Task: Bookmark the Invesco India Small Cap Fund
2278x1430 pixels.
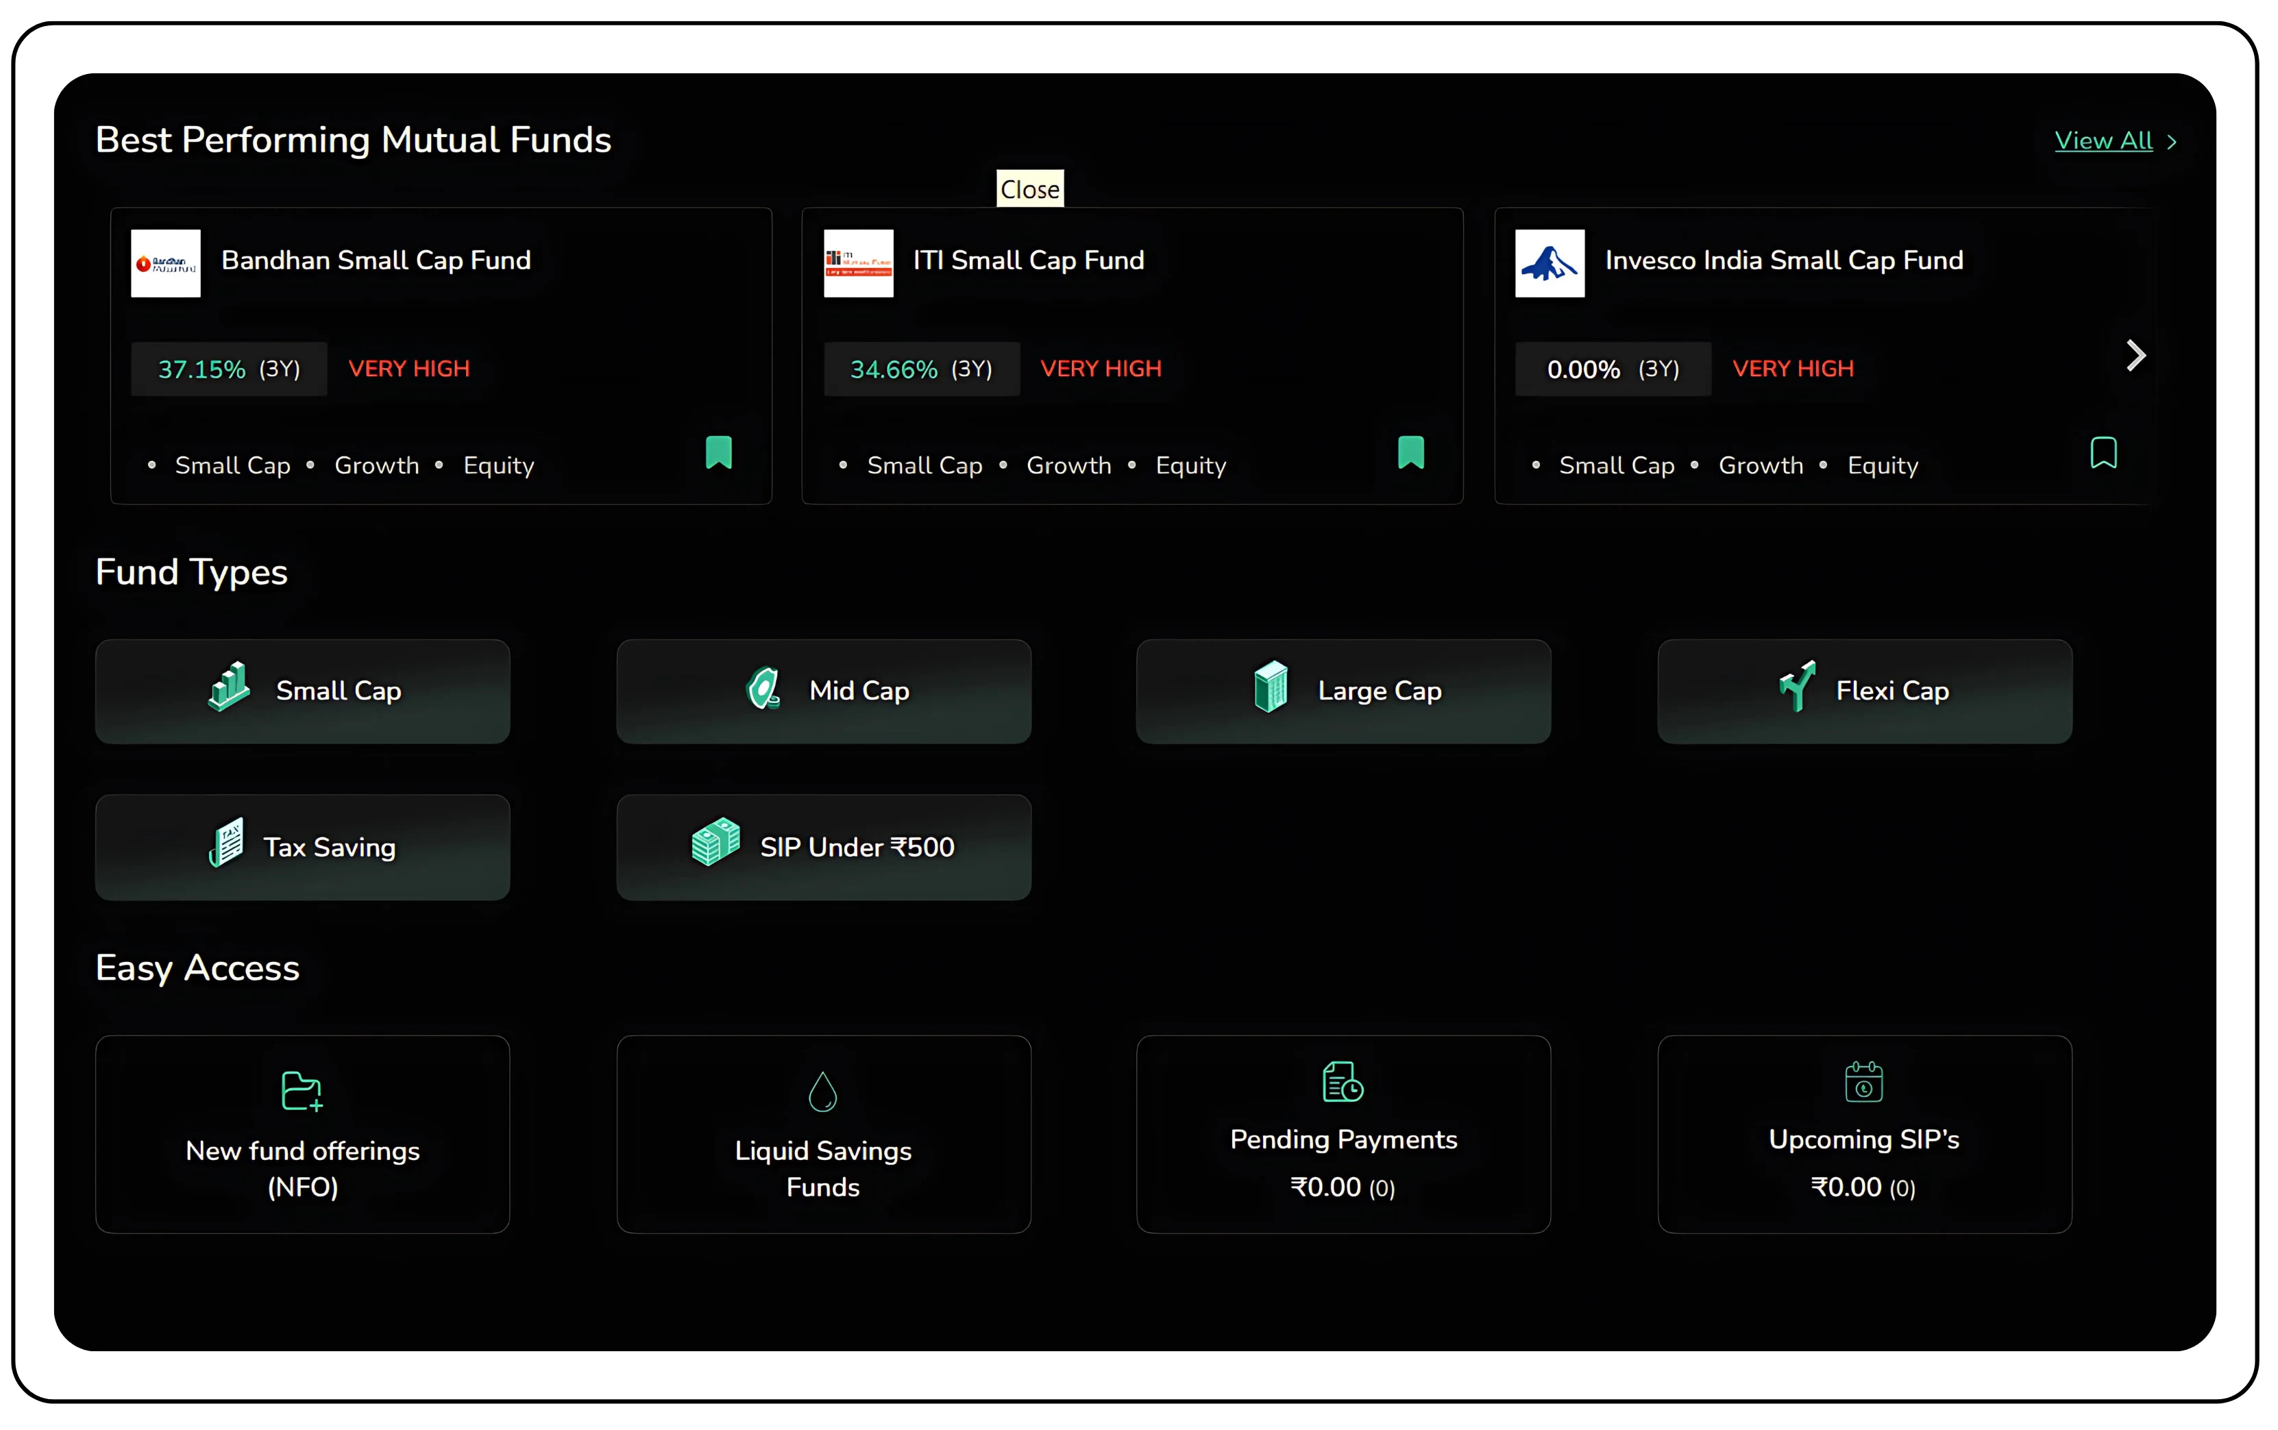Action: pyautogui.click(x=2103, y=453)
